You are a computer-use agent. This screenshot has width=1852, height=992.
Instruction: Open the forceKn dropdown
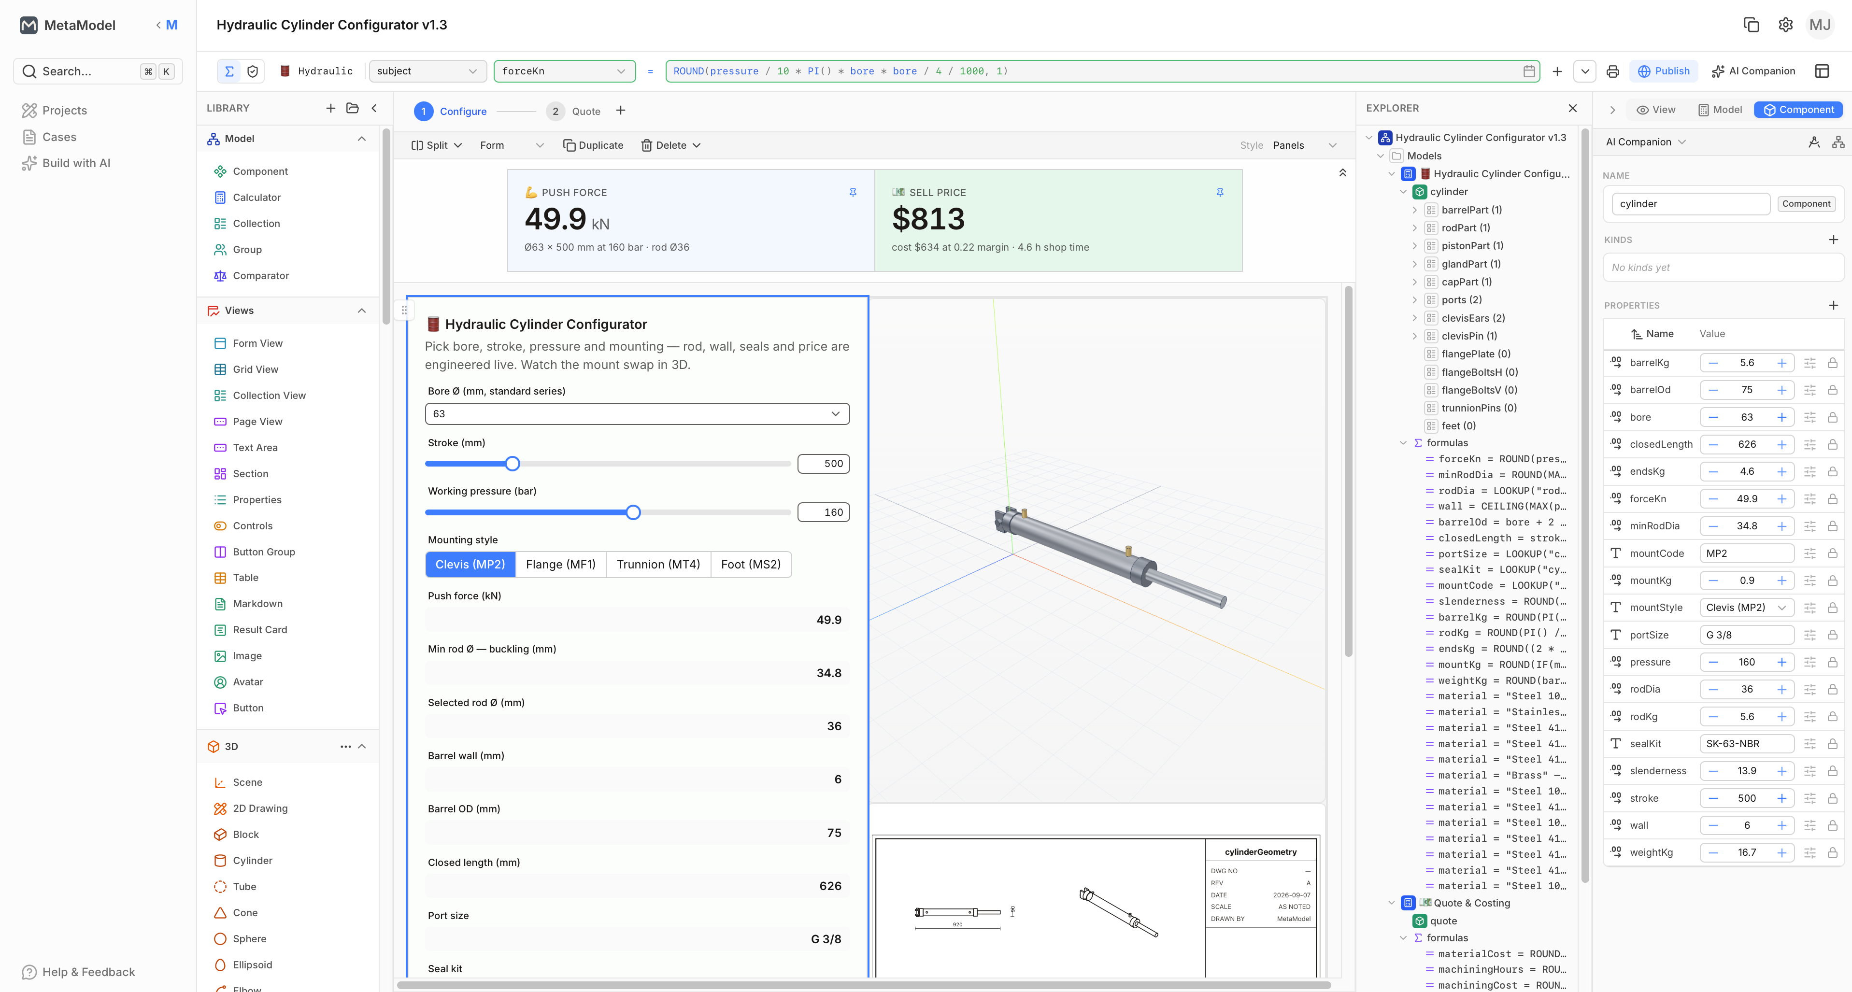pos(564,71)
